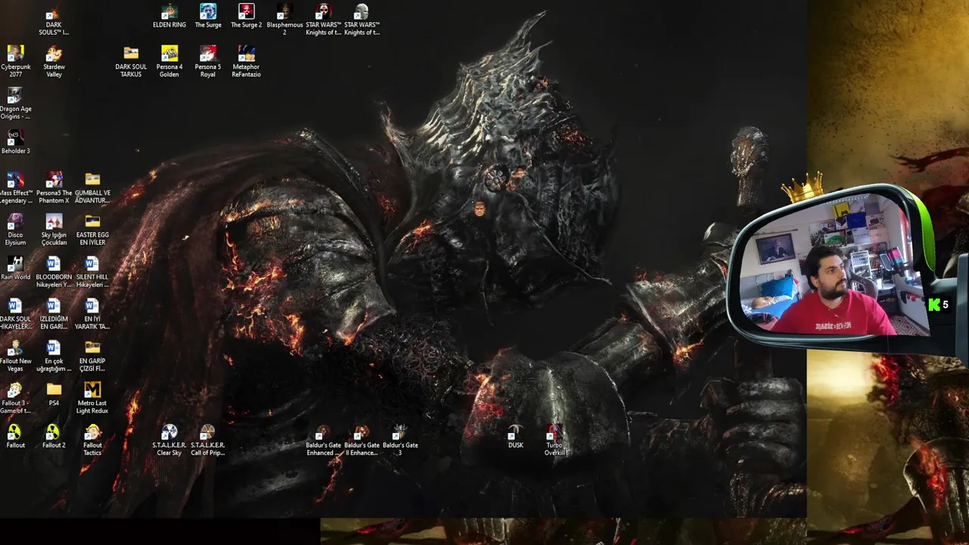The image size is (969, 545).
Task: Open the DARK SOUL TARKUS folder
Action: coord(131,62)
